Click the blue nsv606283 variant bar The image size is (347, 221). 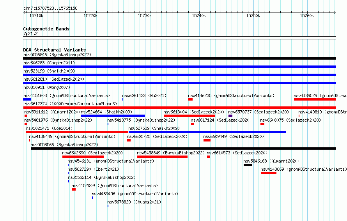pos(179,67)
